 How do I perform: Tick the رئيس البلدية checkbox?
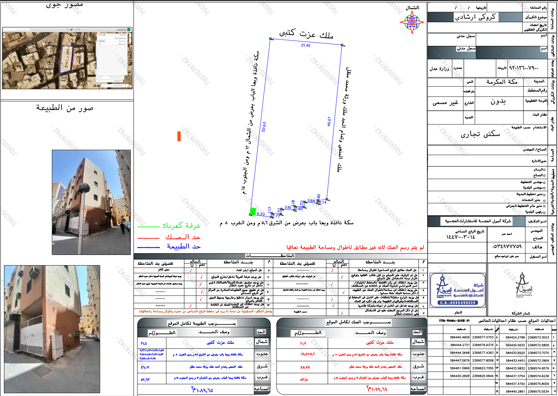tap(544, 212)
